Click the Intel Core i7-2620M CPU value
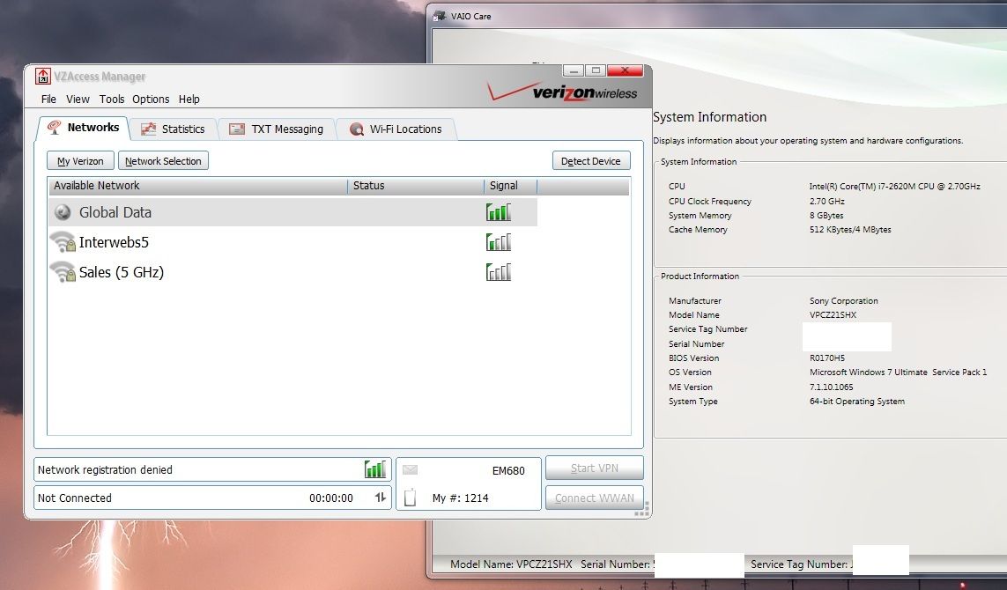 [x=894, y=186]
